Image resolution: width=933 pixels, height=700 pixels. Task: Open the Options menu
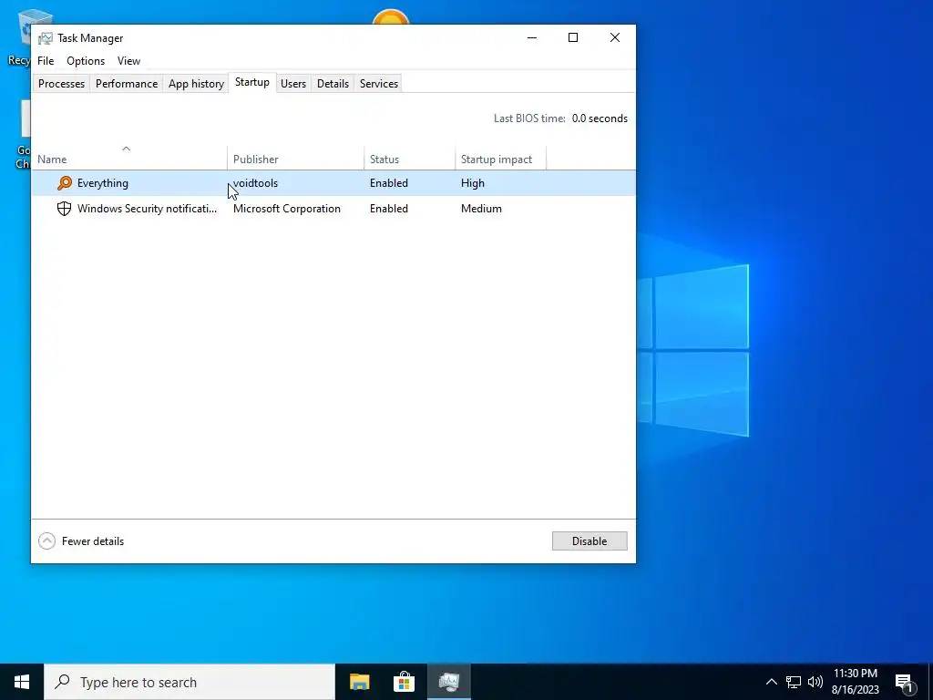86,61
